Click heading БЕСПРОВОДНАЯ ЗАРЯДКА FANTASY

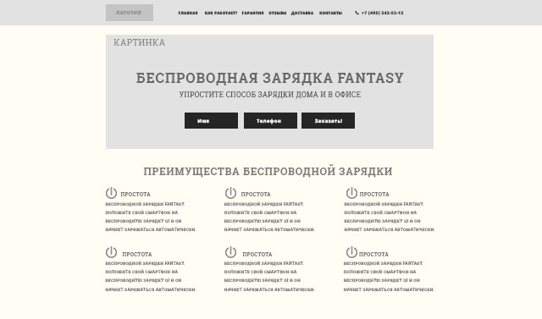click(269, 78)
